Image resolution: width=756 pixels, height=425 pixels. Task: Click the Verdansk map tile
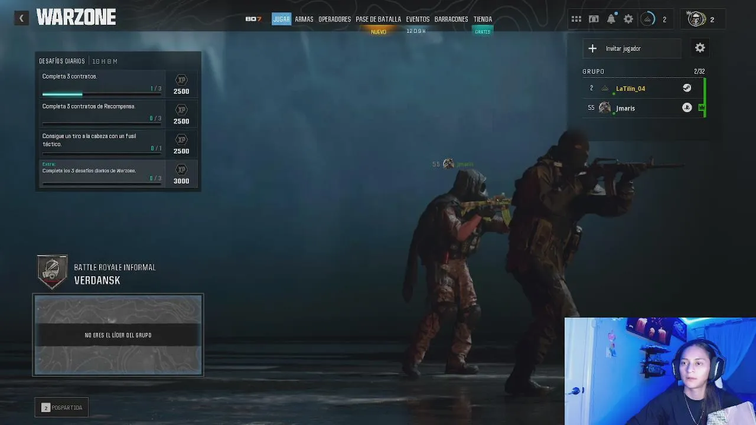118,335
